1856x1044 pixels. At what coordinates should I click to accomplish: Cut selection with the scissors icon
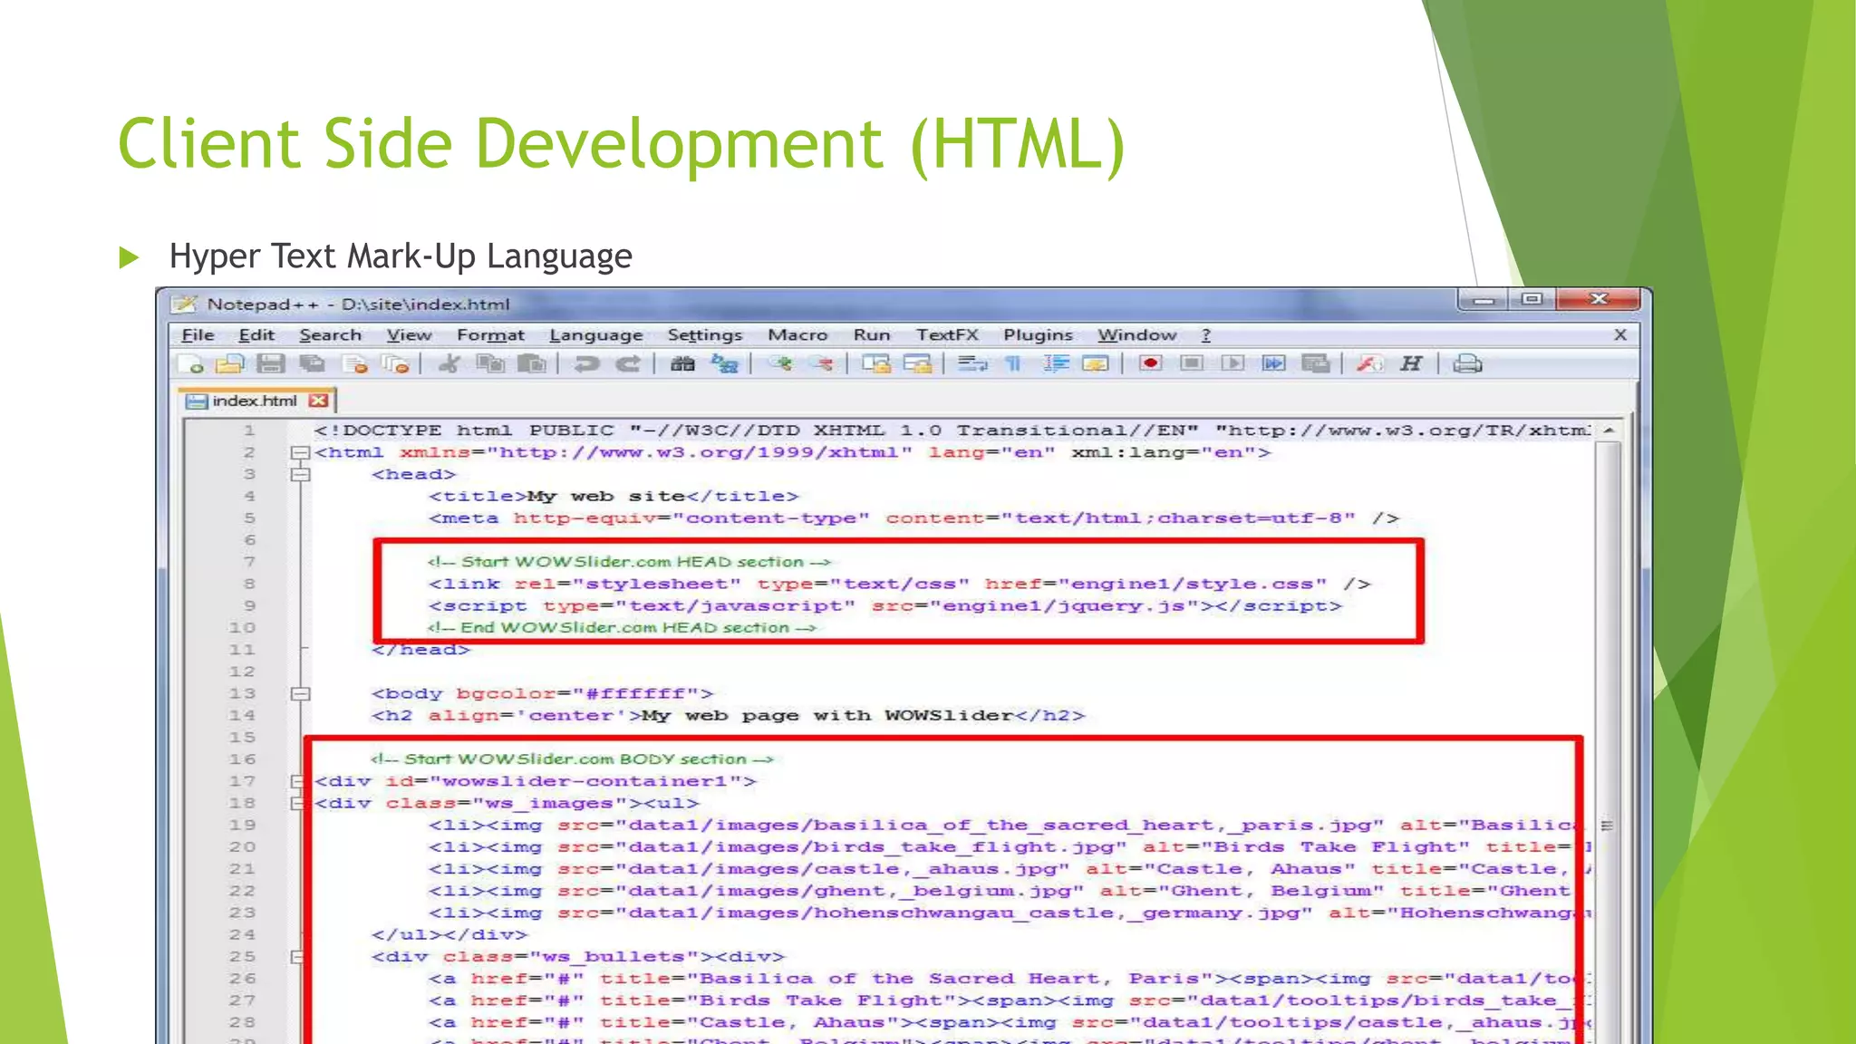449,364
